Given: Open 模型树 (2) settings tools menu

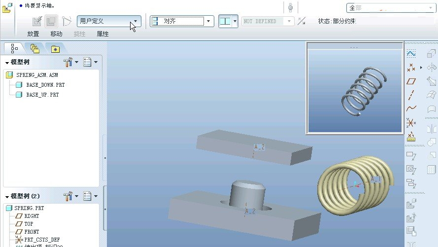Looking at the screenshot, I should (x=70, y=196).
